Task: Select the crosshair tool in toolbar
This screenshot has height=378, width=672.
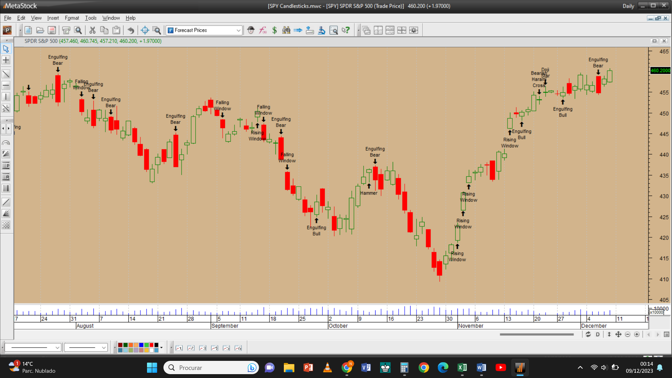Action: pos(145,30)
